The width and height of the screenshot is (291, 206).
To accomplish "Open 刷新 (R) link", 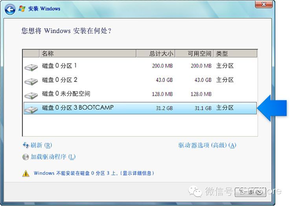I will [x=41, y=145].
